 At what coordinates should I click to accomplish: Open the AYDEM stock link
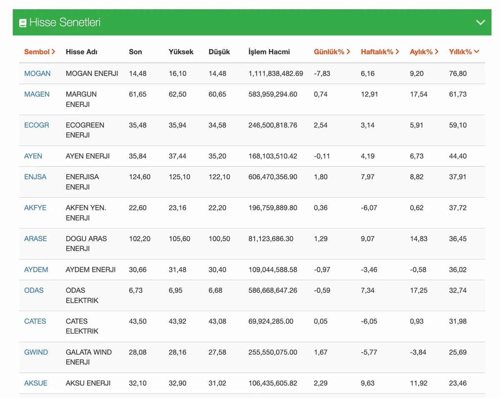[x=36, y=269]
